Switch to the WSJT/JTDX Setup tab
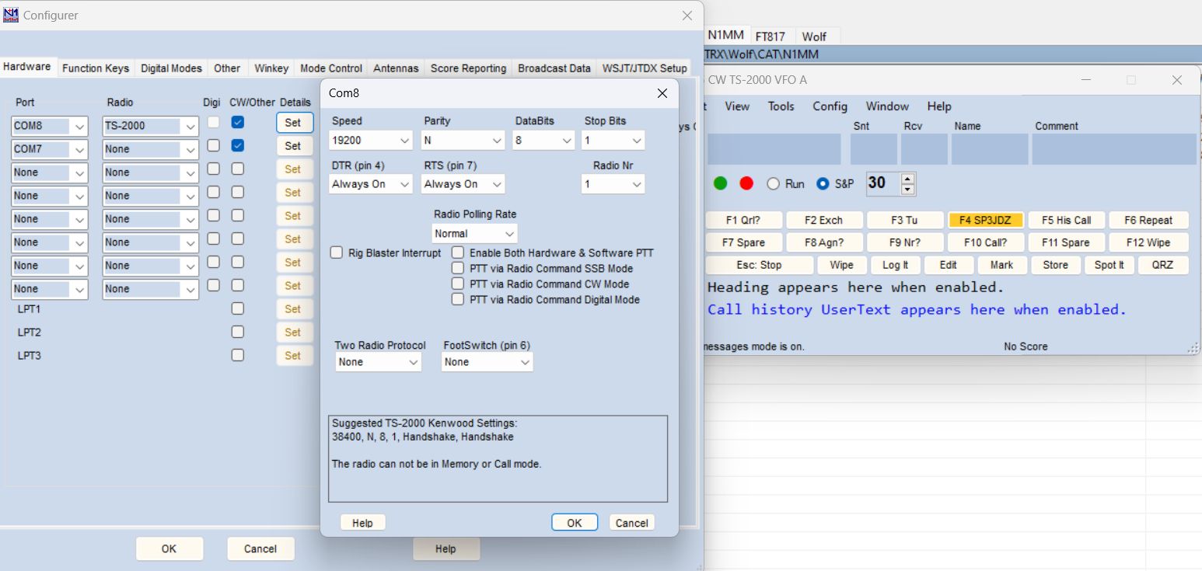This screenshot has height=571, width=1202. (x=645, y=68)
